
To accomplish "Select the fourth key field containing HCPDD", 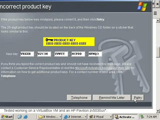I will [78, 54].
